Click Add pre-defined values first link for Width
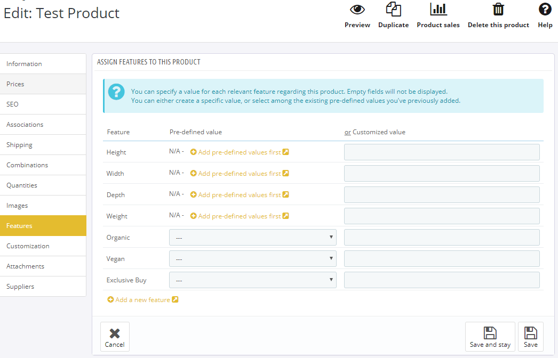 pos(240,174)
